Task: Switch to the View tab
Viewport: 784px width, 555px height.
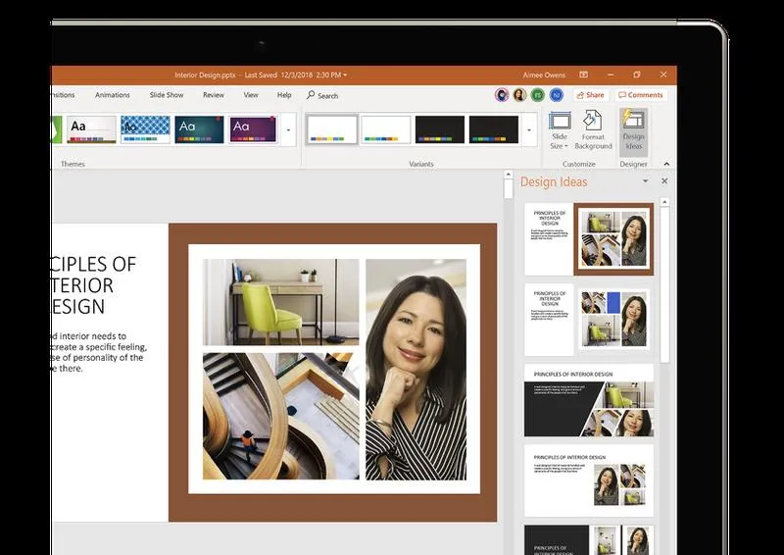Action: point(251,94)
